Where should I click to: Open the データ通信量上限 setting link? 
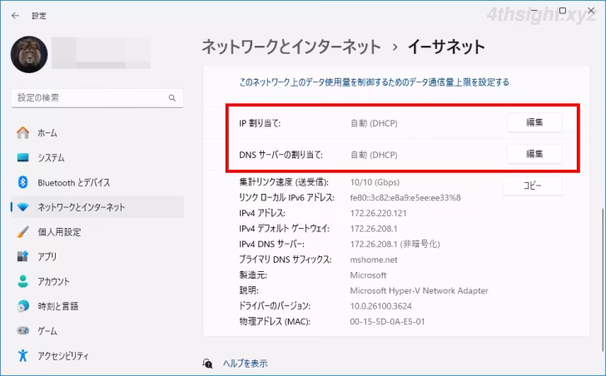click(x=374, y=82)
